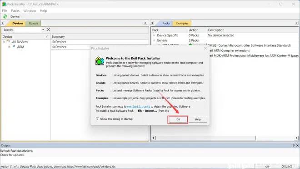The width and height of the screenshot is (300, 169).
Task: Open the search history dropdown arrow
Action: [43, 30]
